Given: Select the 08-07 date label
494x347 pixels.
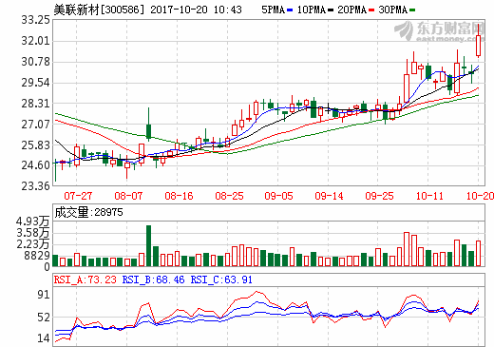Looking at the screenshot, I should pos(128,196).
